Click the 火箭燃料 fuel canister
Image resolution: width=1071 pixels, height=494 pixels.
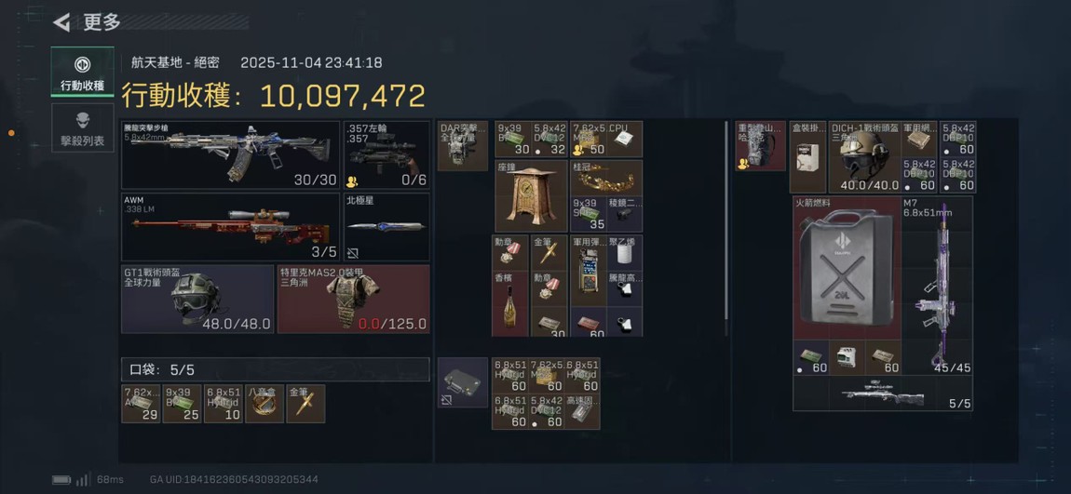click(847, 268)
